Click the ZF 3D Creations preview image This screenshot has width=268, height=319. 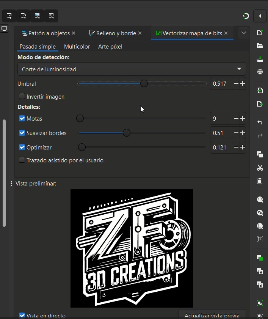pos(132,248)
